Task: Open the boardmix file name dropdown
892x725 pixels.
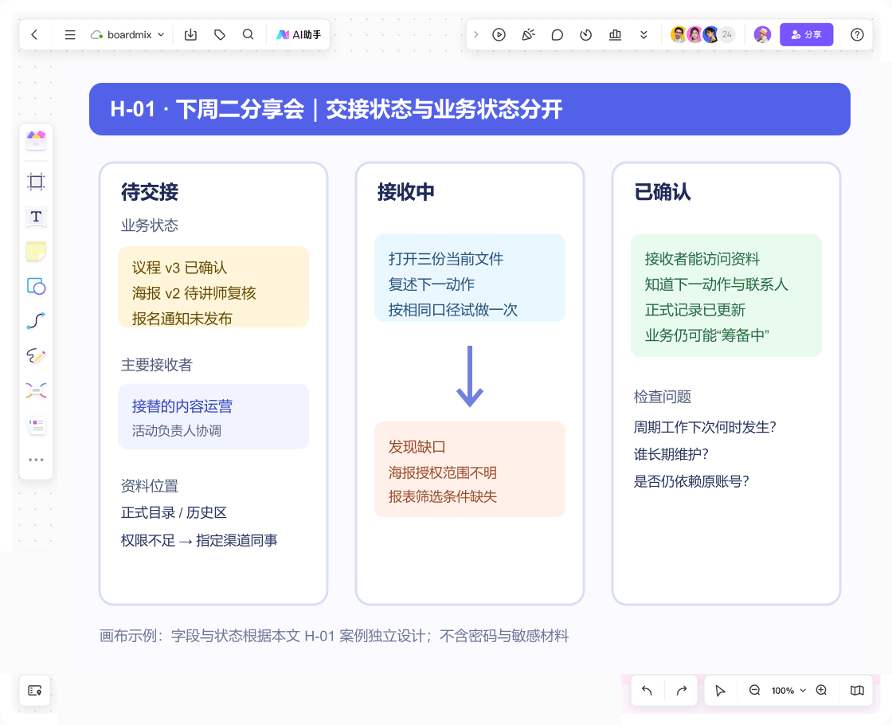Action: tap(127, 35)
